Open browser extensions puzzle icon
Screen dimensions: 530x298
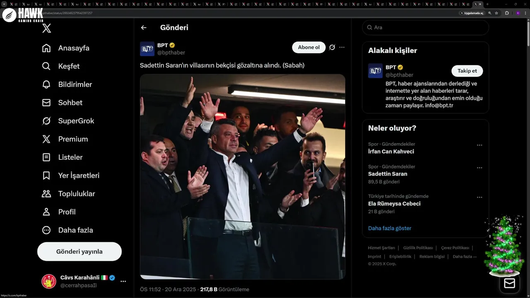[507, 13]
